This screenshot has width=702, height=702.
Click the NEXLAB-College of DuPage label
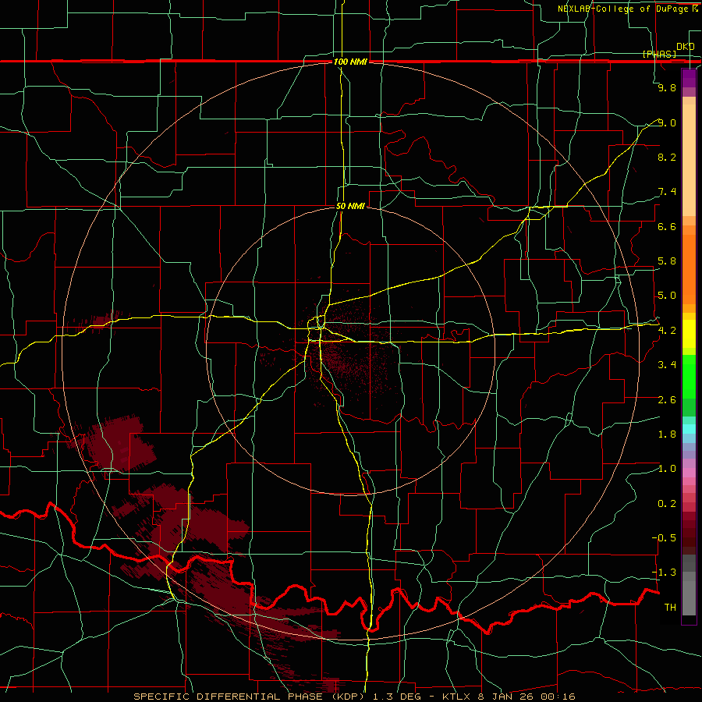tap(627, 9)
